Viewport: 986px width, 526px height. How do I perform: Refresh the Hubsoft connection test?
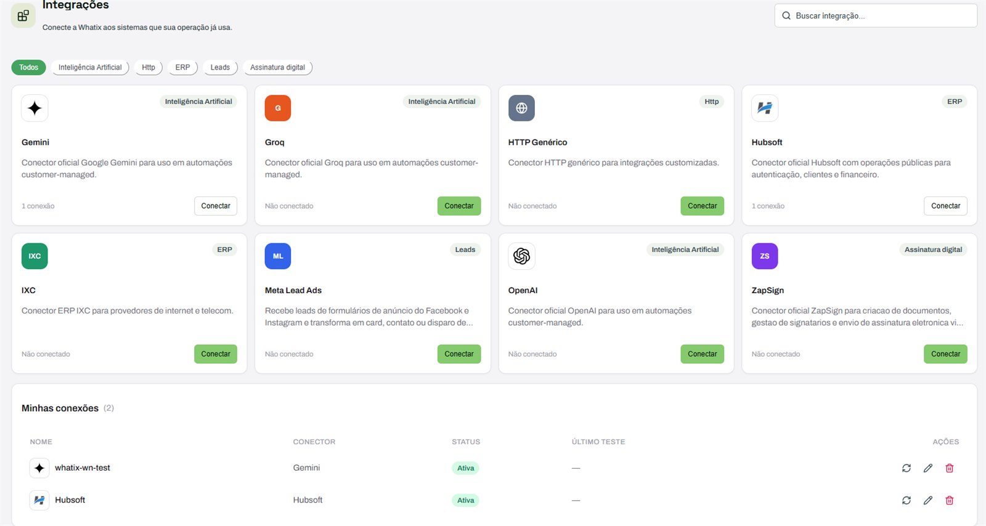click(x=907, y=500)
